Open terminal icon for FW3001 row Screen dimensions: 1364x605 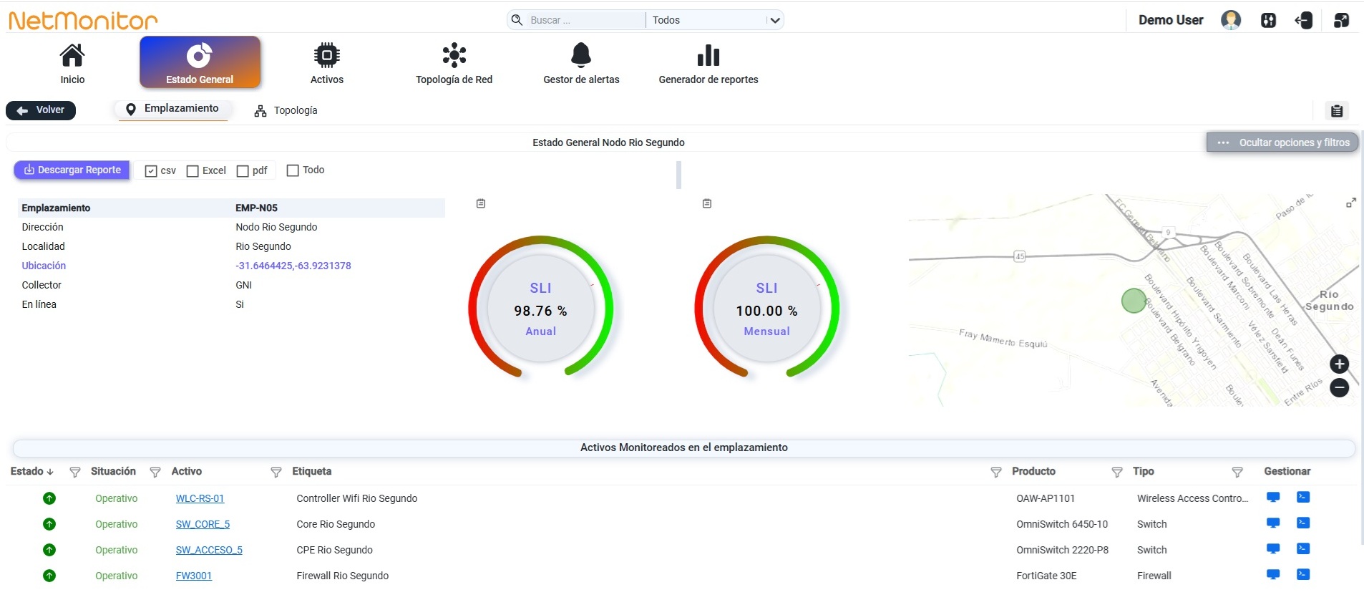tap(1303, 574)
